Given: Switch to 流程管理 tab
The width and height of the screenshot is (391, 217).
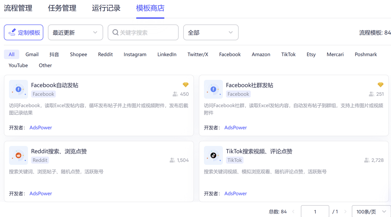Looking at the screenshot, I should coord(18,8).
